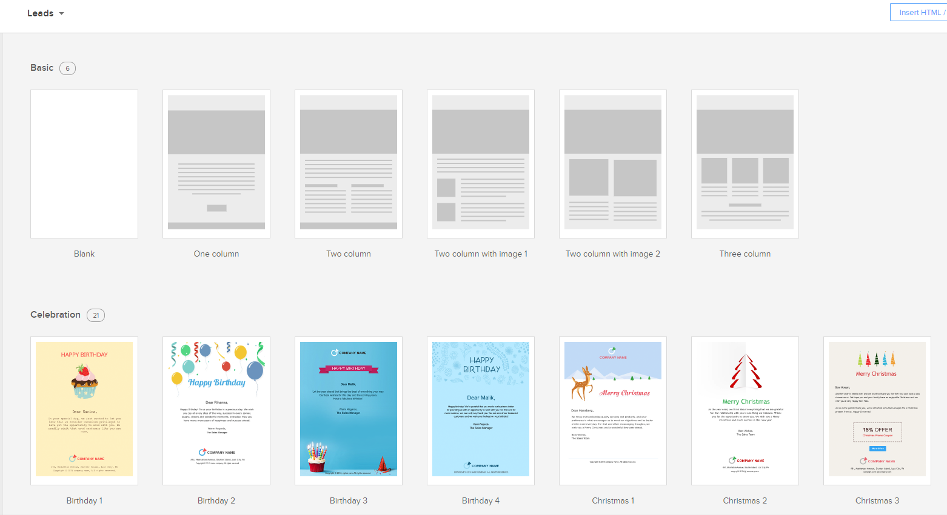Choose the Christmas 1 reindeer template
Image resolution: width=947 pixels, height=515 pixels.
click(613, 411)
